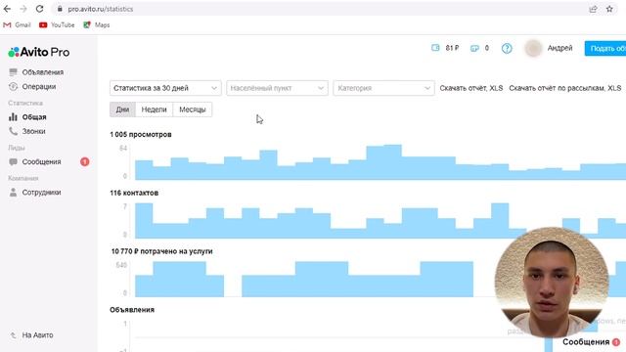Click the Объявления chart heading
The image size is (626, 352).
click(132, 310)
